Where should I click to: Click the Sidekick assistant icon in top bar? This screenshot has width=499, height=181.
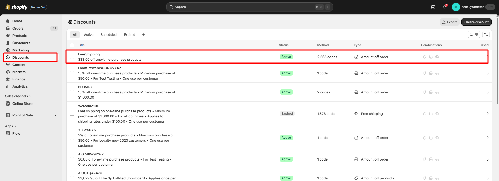point(433,7)
